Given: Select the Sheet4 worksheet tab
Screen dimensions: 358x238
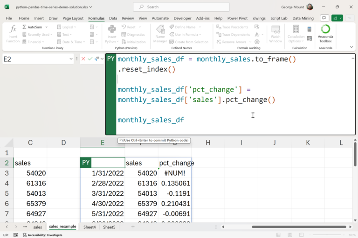Looking at the screenshot, I should click(x=89, y=227).
